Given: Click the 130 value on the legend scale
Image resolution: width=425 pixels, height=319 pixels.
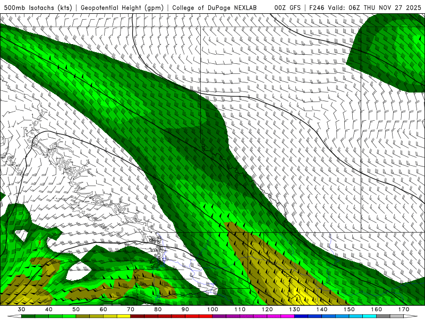Looking at the screenshot, I should [x=294, y=309].
